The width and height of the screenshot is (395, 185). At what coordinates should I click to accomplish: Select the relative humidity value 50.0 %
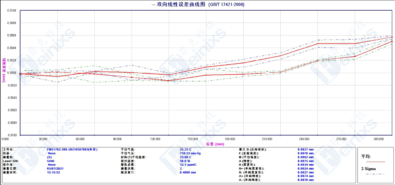click(185, 161)
